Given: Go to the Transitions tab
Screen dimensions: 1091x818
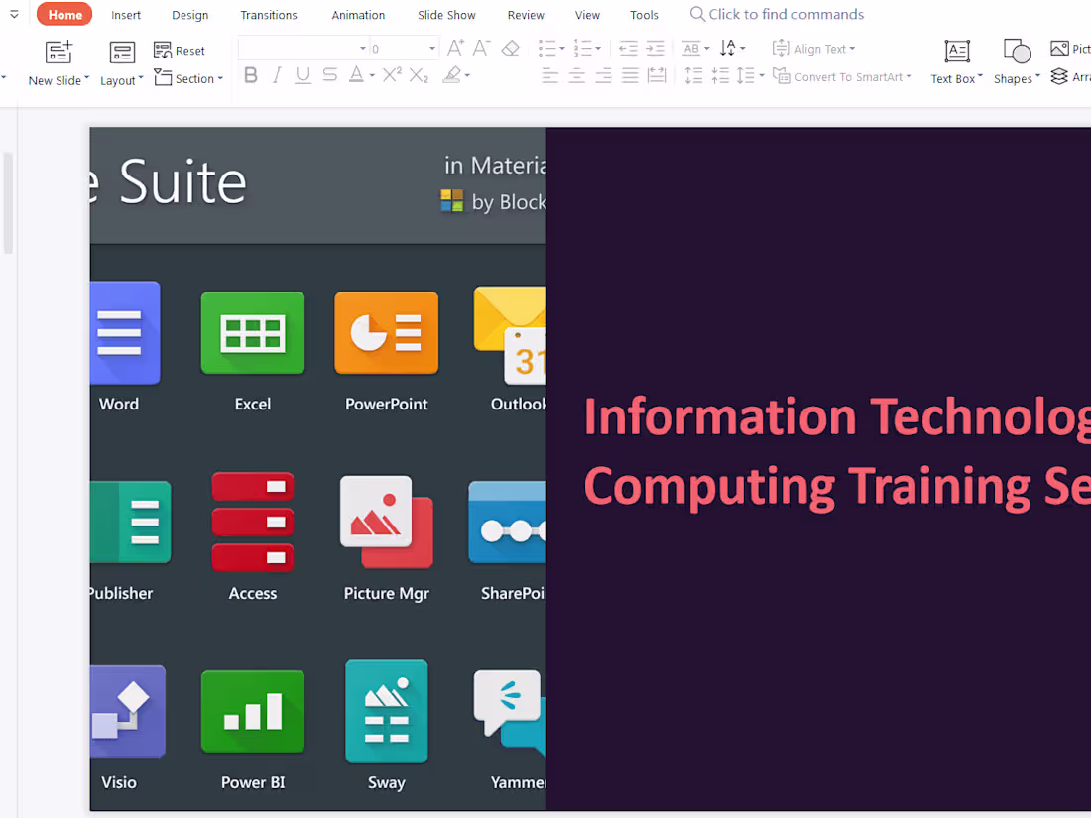Looking at the screenshot, I should [269, 15].
